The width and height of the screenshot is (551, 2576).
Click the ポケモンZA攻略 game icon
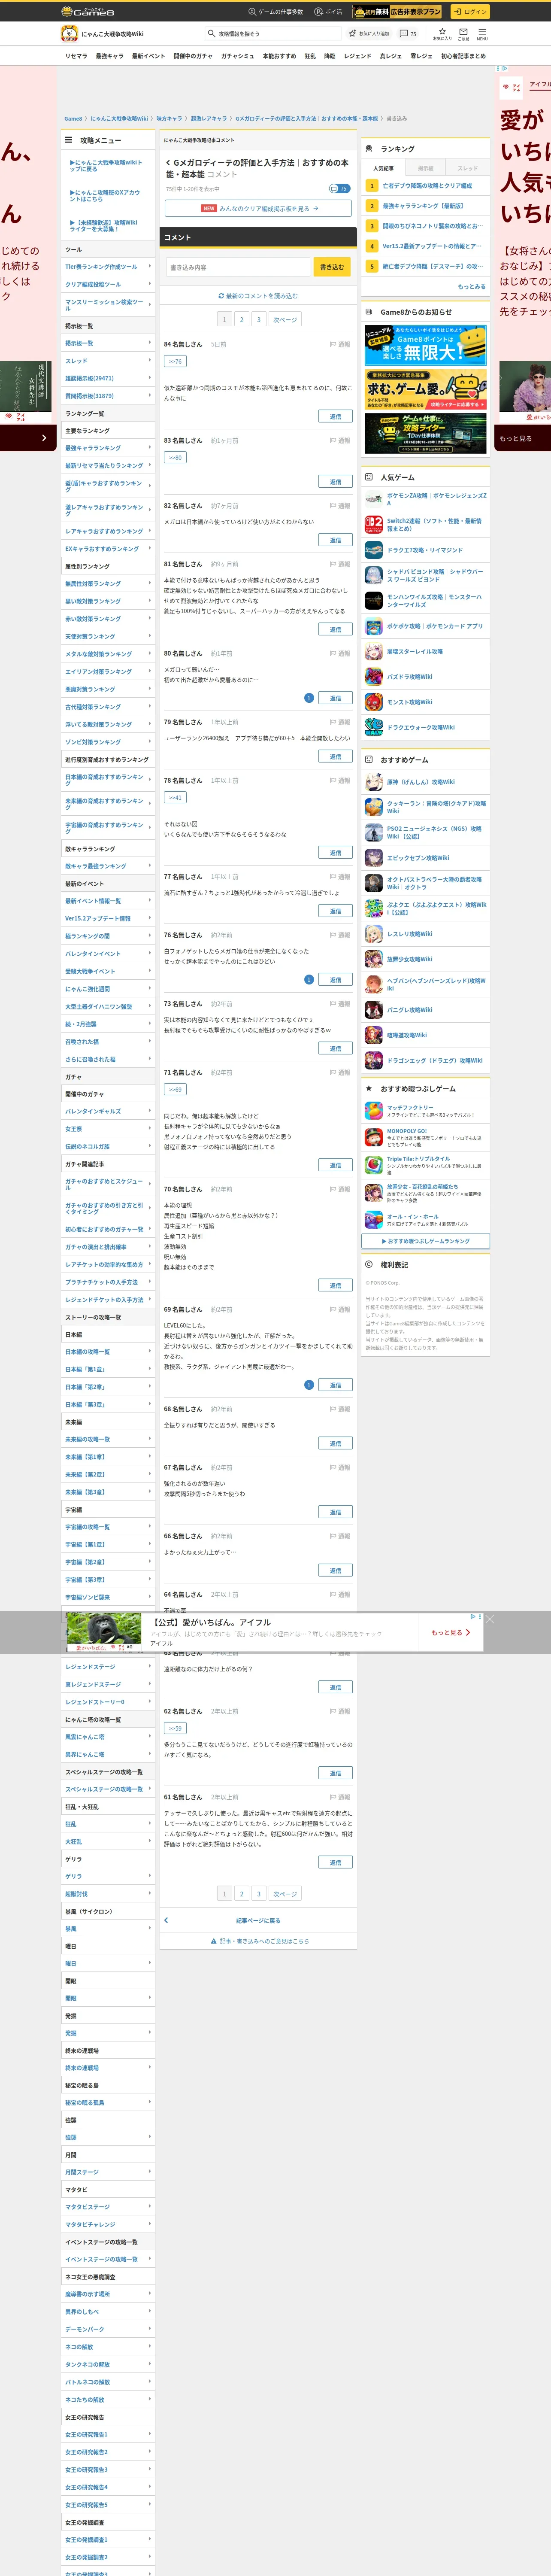374,498
